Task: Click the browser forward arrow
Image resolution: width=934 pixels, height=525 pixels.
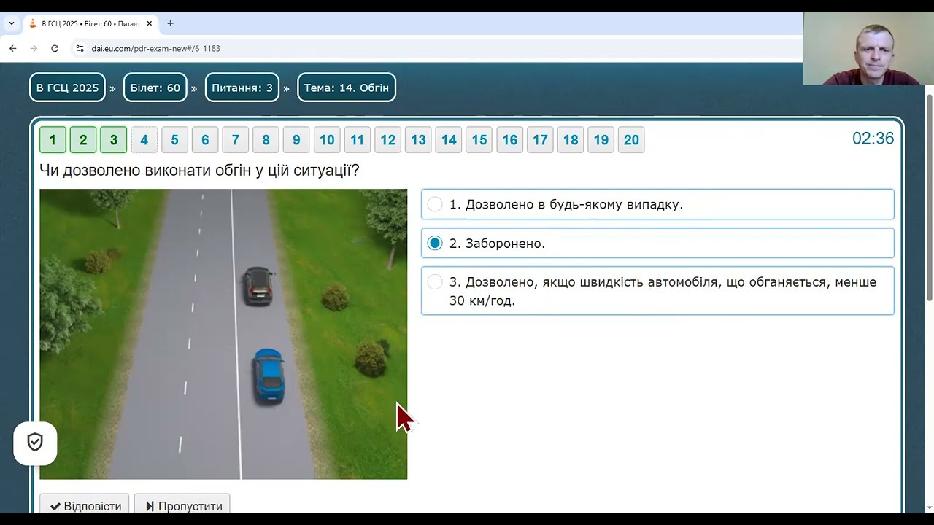Action: 34,48
